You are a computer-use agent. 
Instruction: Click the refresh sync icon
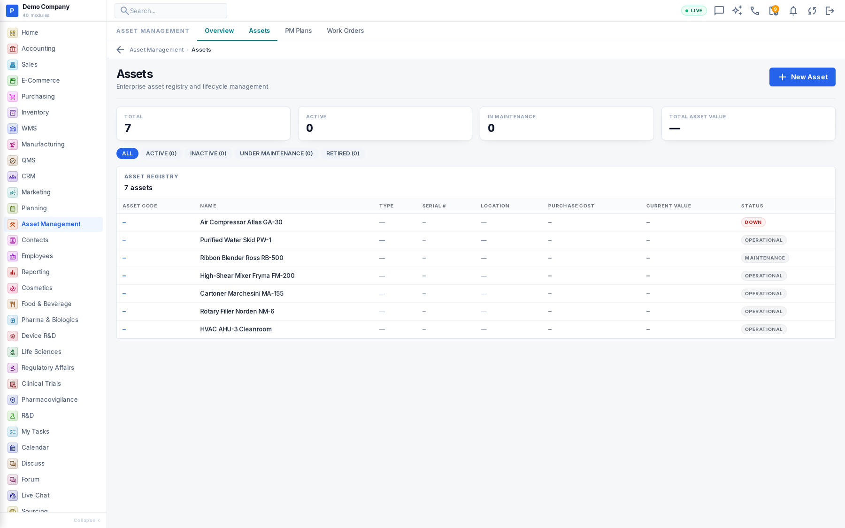tap(812, 11)
